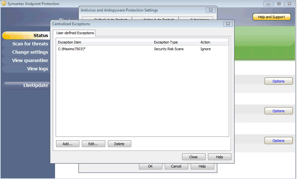Delete the selected exception

click(x=119, y=144)
